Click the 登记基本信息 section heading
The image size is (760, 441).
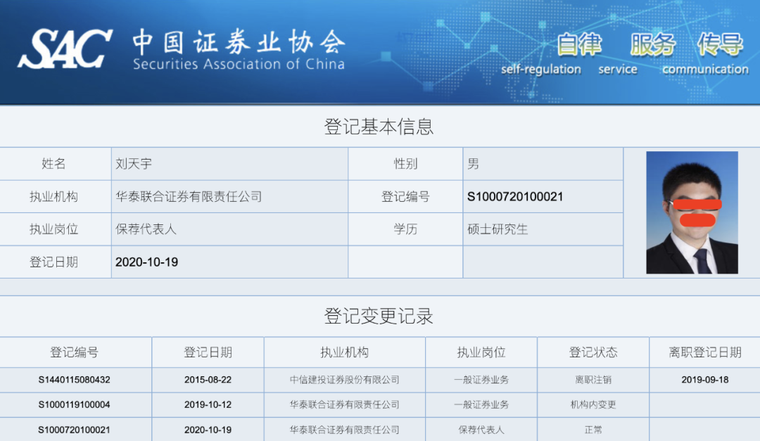pyautogui.click(x=379, y=127)
